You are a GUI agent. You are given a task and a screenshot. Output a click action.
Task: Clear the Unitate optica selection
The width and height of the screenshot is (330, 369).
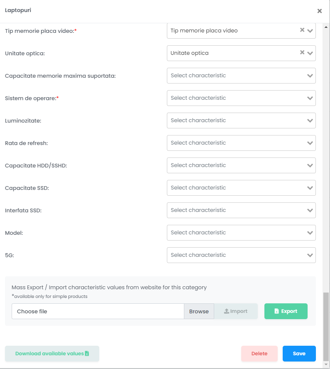tap(302, 52)
